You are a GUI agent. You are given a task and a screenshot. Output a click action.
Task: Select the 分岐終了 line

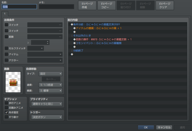[x=127, y=50]
